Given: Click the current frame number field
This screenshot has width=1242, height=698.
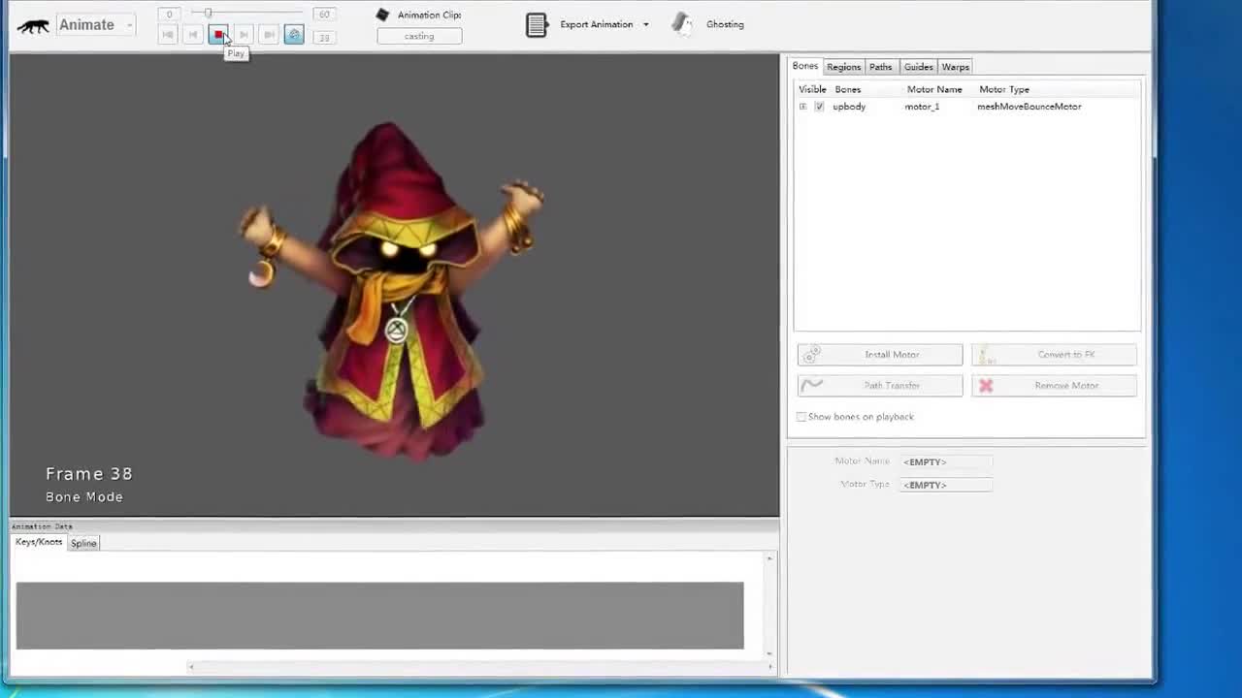Looking at the screenshot, I should click(324, 38).
